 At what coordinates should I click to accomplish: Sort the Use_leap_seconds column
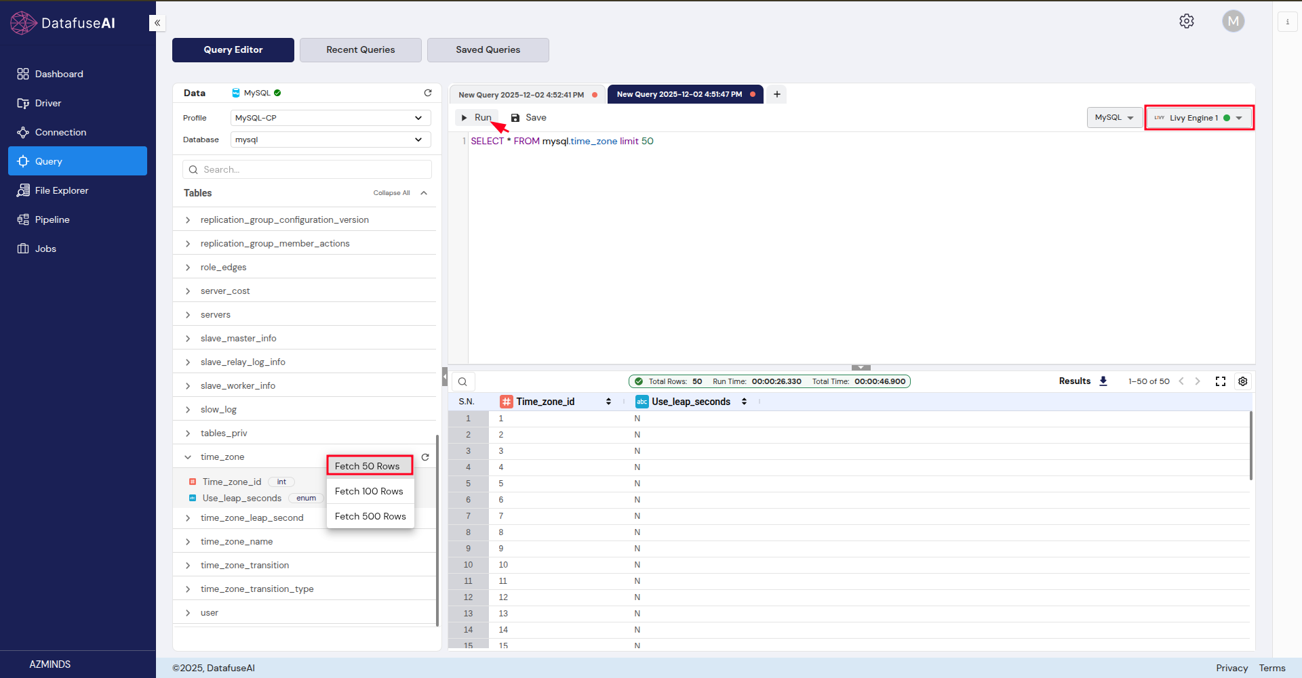click(744, 401)
